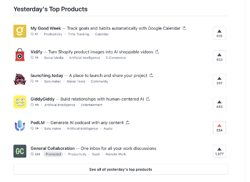The height and width of the screenshot is (182, 250).
Task: Open share icon beside My Good Week
Action: 184,28
